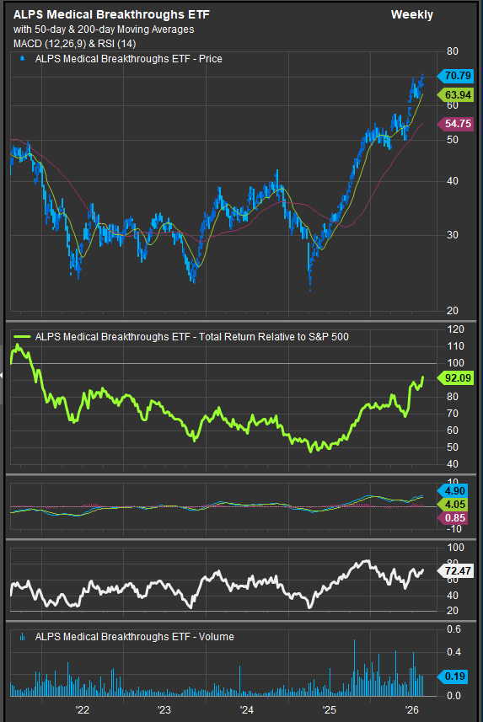Click the 0.19 volume value tag
The width and height of the screenshot is (483, 722).
coord(453,676)
